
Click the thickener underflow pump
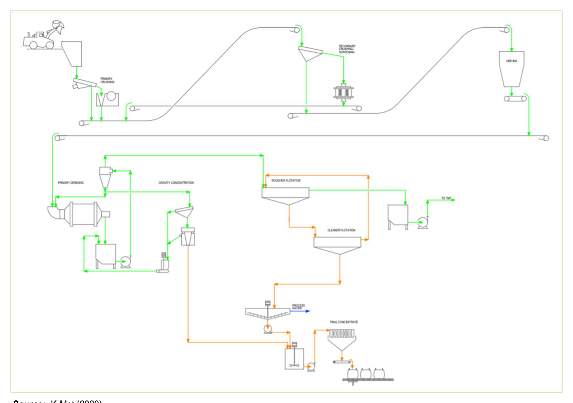coord(268,329)
